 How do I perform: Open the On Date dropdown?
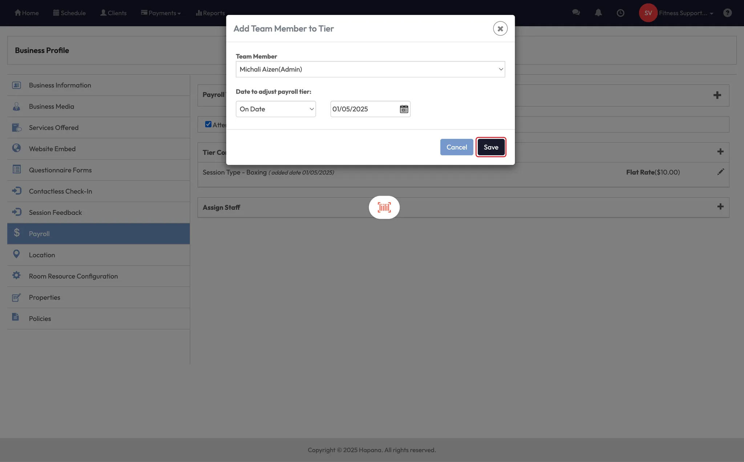(x=276, y=109)
